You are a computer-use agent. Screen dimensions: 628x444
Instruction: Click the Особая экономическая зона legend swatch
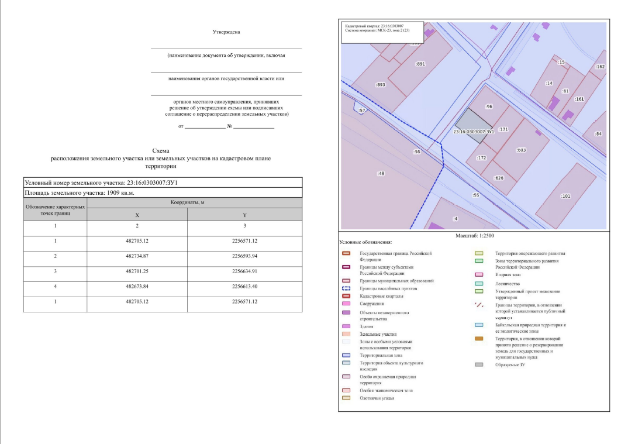click(x=346, y=390)
